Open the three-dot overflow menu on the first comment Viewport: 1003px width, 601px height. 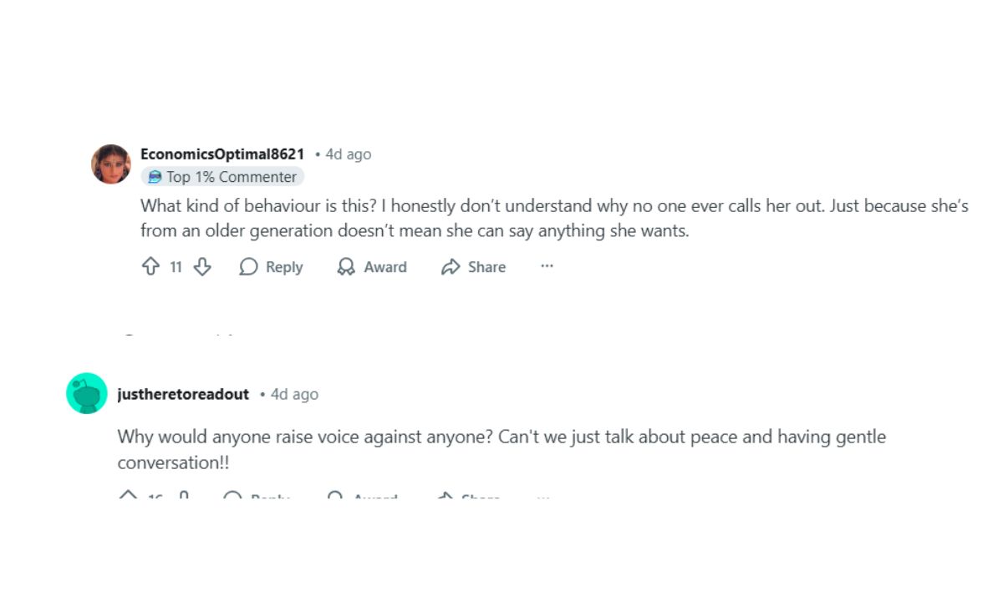coord(547,266)
